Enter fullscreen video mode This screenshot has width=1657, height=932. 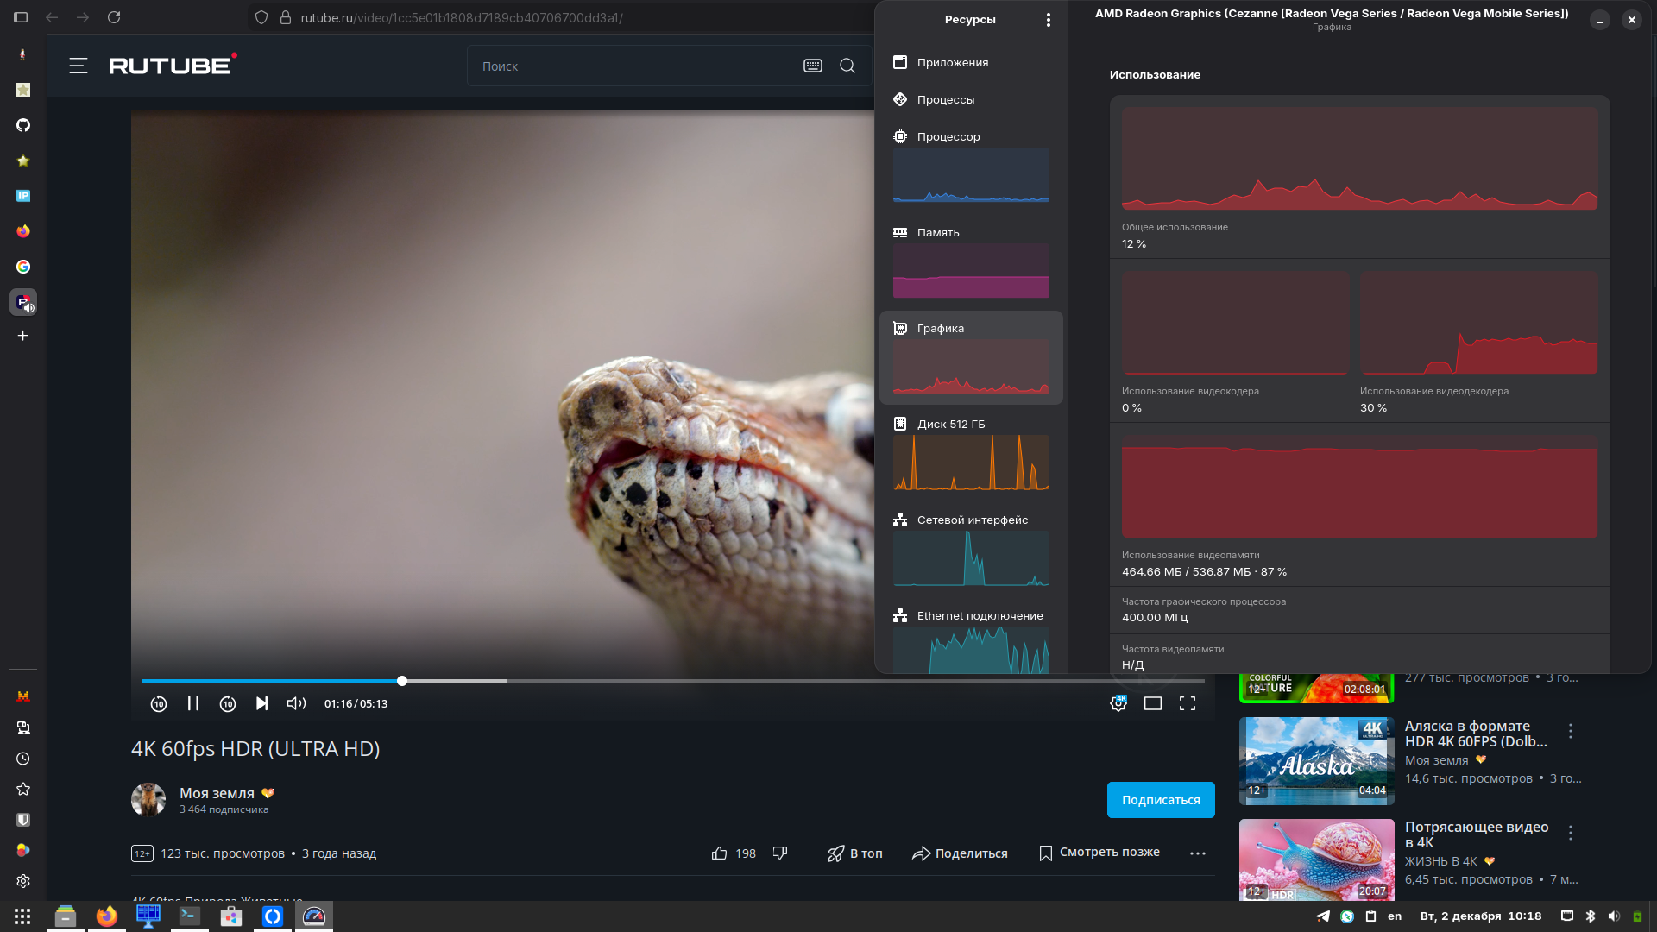coord(1188,703)
